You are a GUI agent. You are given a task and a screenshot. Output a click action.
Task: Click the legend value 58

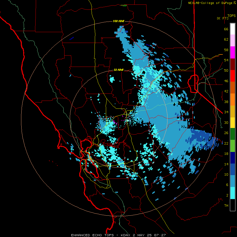pyautogui.click(x=226, y=50)
